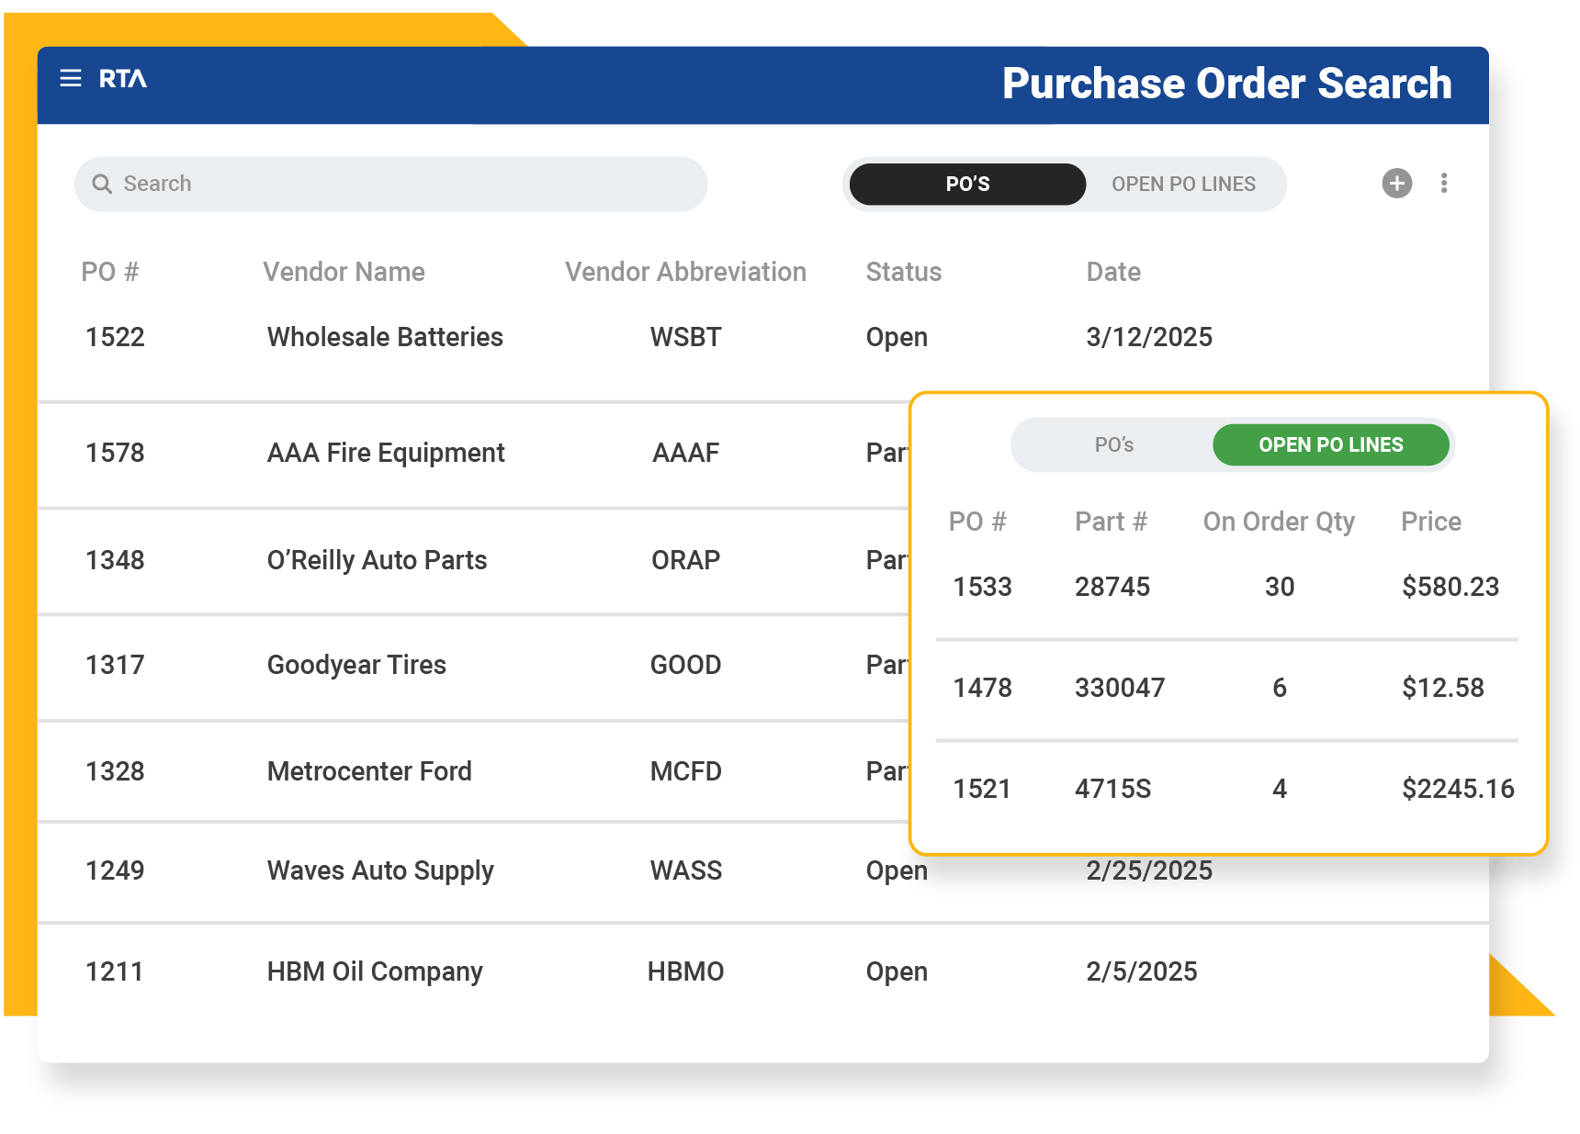Sort by Price column header
The height and width of the screenshot is (1134, 1580).
pos(1431,522)
